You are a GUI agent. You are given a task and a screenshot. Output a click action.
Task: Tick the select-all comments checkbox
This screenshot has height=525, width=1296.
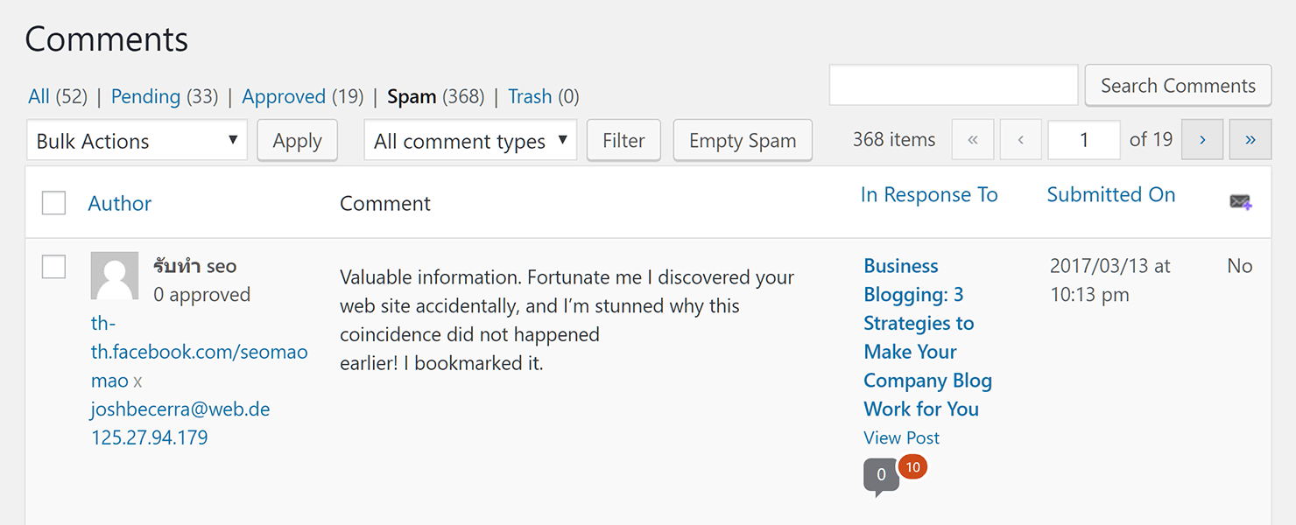click(x=54, y=203)
